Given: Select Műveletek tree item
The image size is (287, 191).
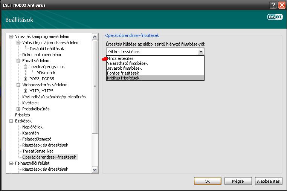Looking at the screenshot, I should pyautogui.click(x=46, y=73).
